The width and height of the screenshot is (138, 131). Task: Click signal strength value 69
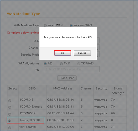113,113
